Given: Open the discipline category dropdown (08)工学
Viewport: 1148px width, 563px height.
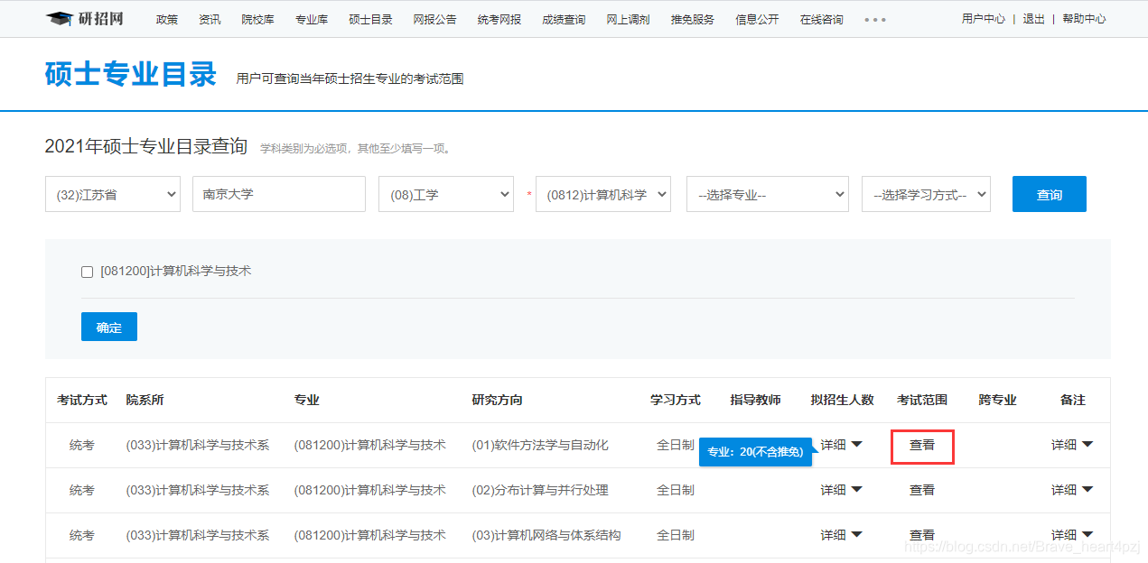Looking at the screenshot, I should [x=446, y=194].
